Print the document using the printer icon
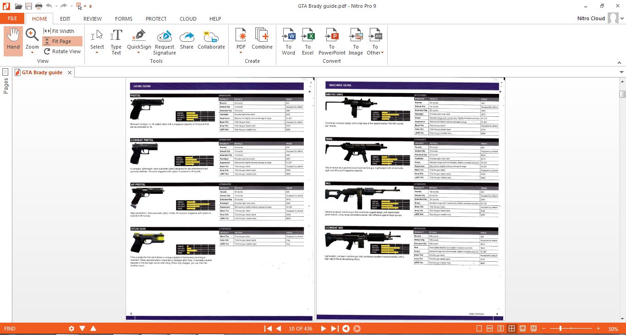This screenshot has width=626, height=335. coord(39,6)
